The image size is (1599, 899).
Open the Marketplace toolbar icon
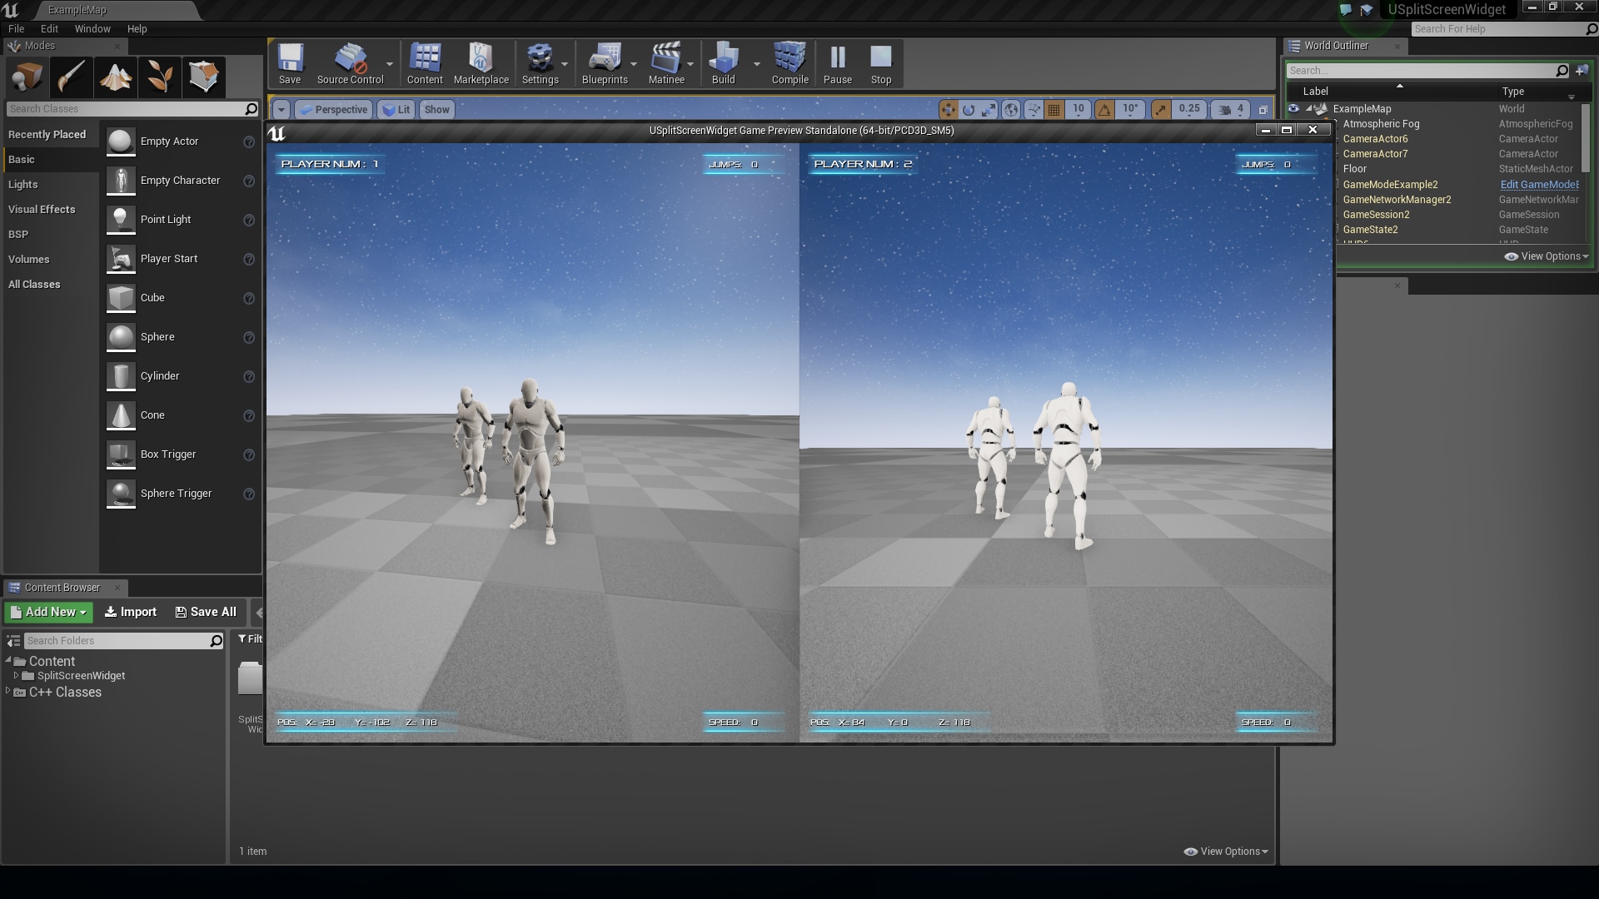tap(481, 63)
